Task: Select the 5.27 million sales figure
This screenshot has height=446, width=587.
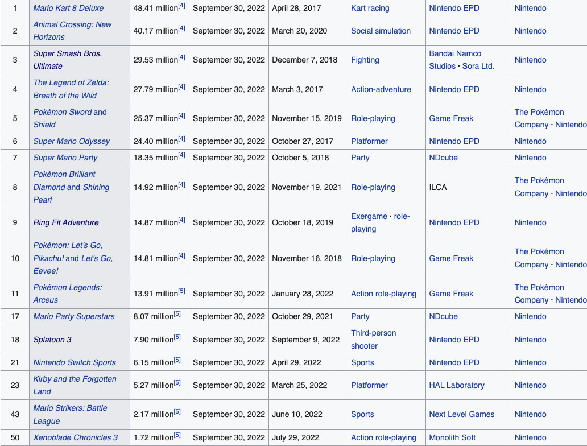Action: 154,385
